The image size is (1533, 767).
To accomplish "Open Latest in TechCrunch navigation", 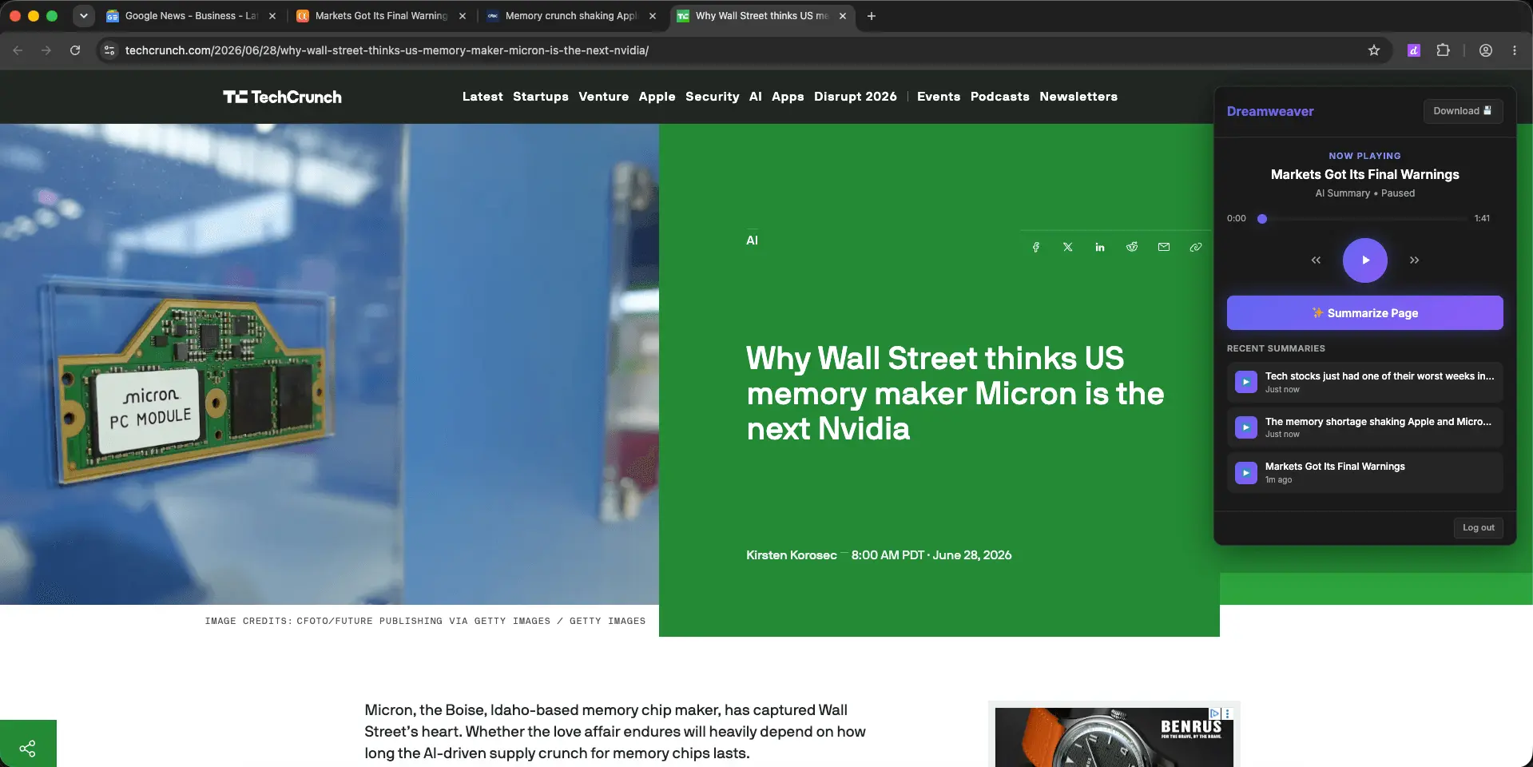I will (483, 97).
